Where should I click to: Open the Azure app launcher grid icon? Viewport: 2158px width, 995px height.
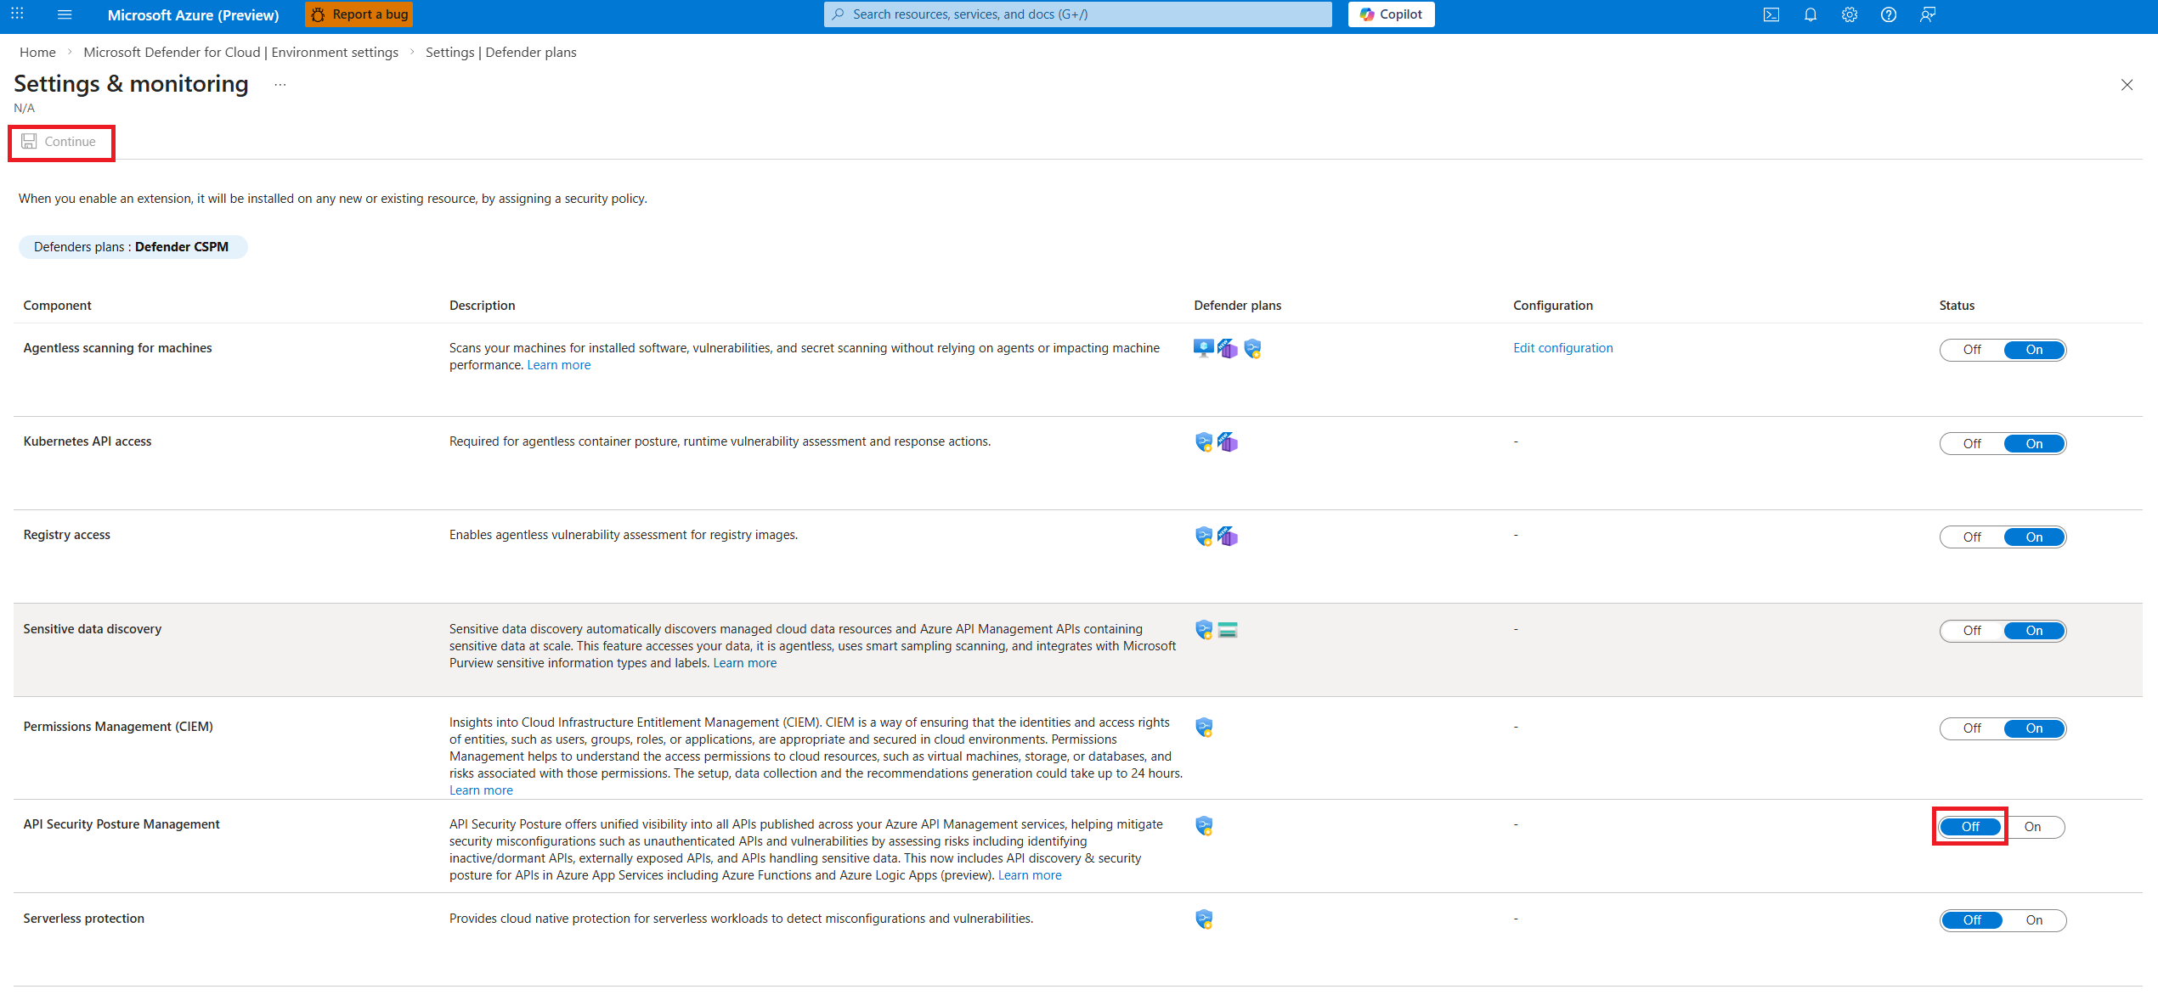[x=17, y=14]
